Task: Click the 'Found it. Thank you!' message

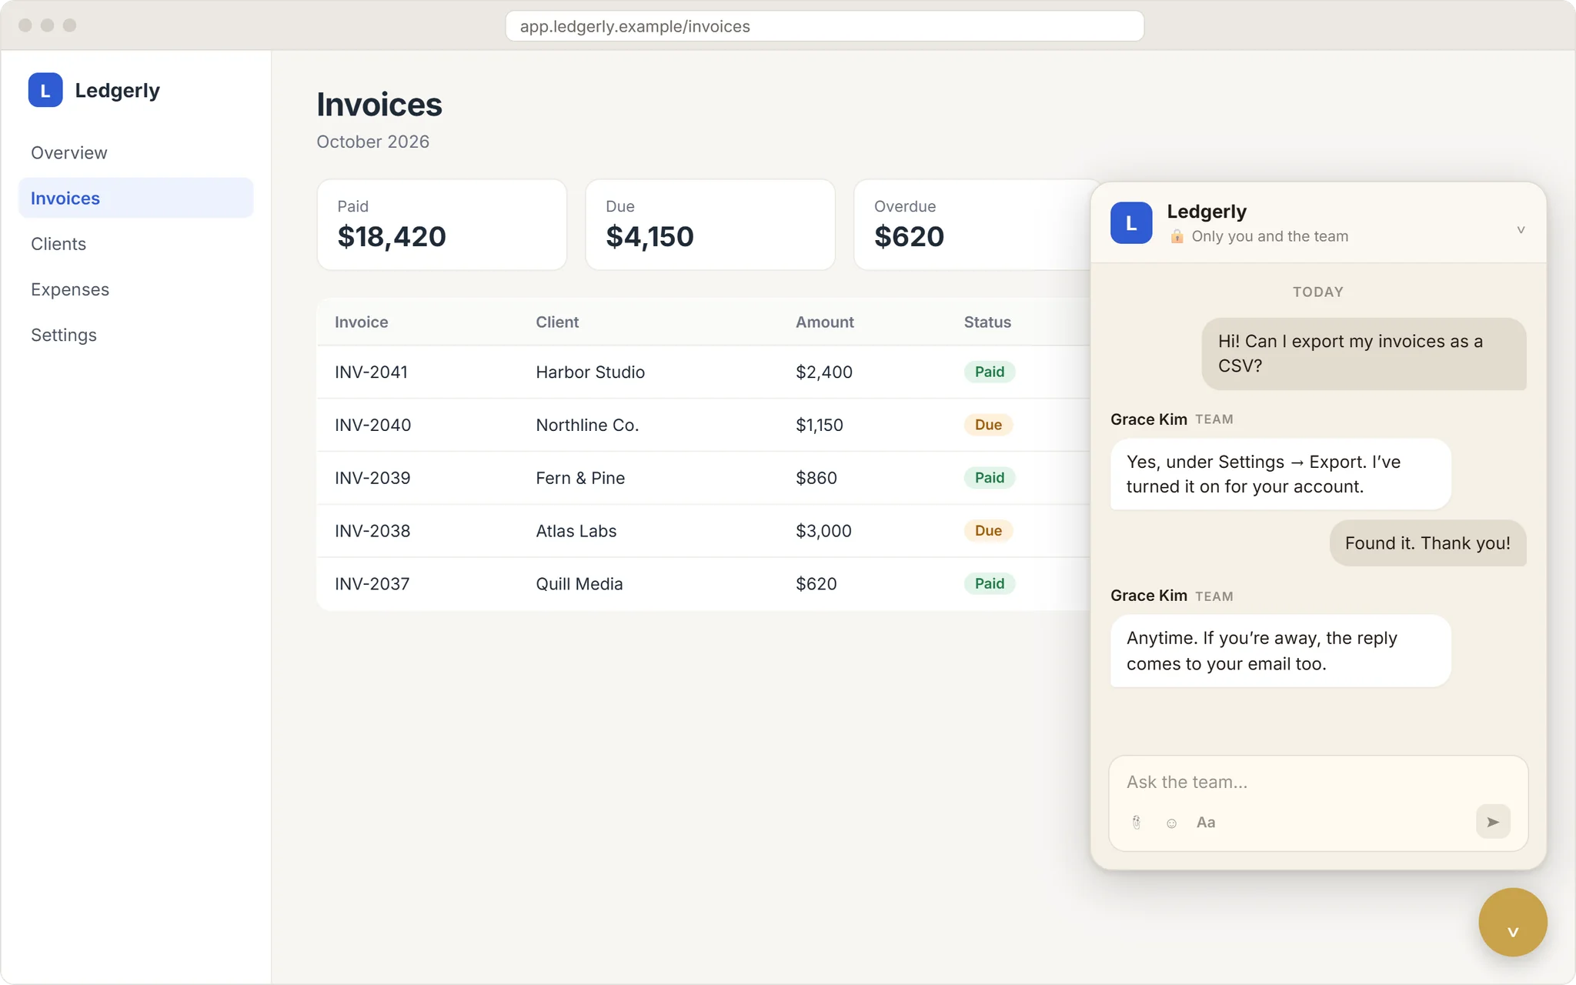Action: click(x=1427, y=543)
